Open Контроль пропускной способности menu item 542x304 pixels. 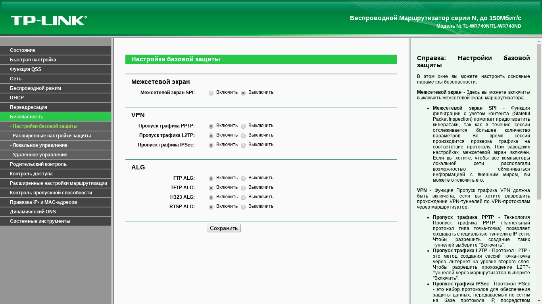[x=56, y=193]
